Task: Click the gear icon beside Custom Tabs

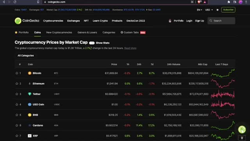Action: (122, 32)
